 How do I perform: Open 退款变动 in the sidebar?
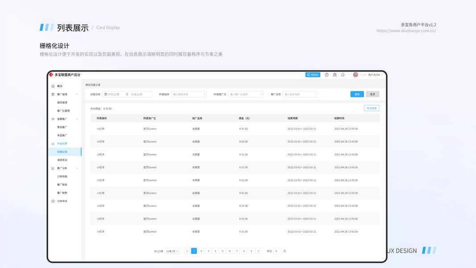pos(62,160)
